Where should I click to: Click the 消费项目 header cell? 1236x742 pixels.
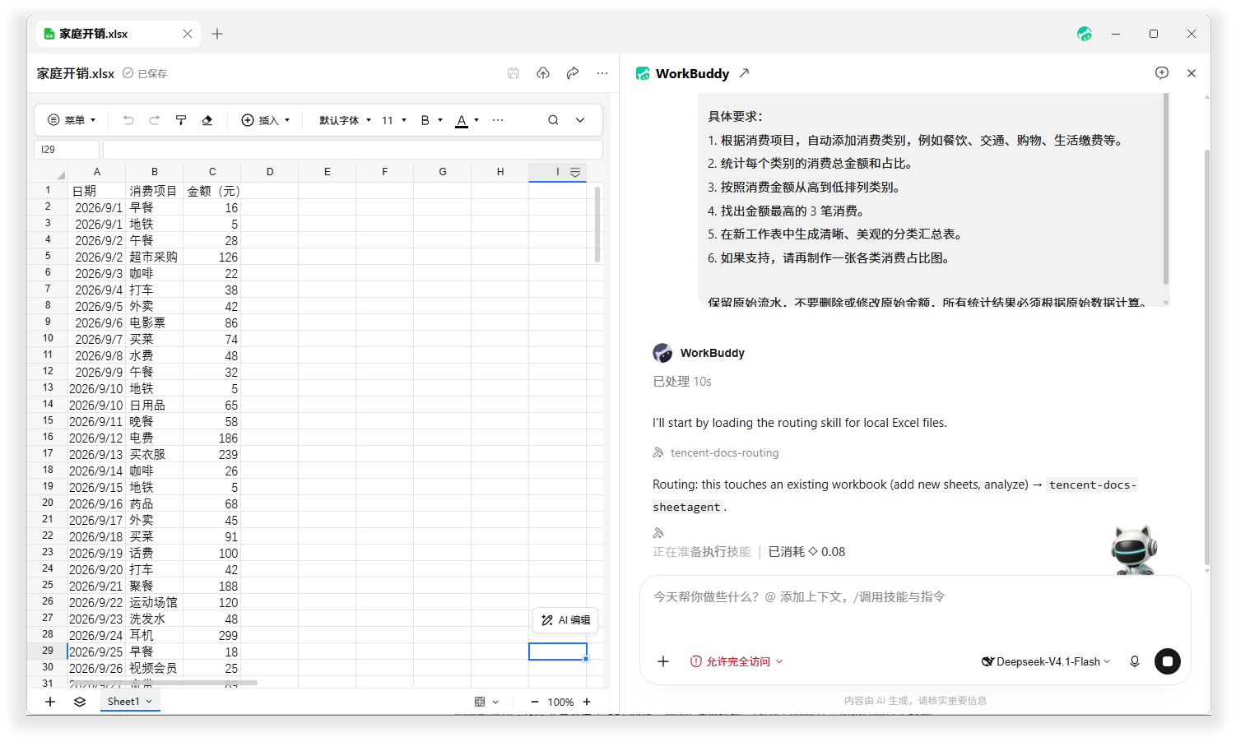coord(154,191)
